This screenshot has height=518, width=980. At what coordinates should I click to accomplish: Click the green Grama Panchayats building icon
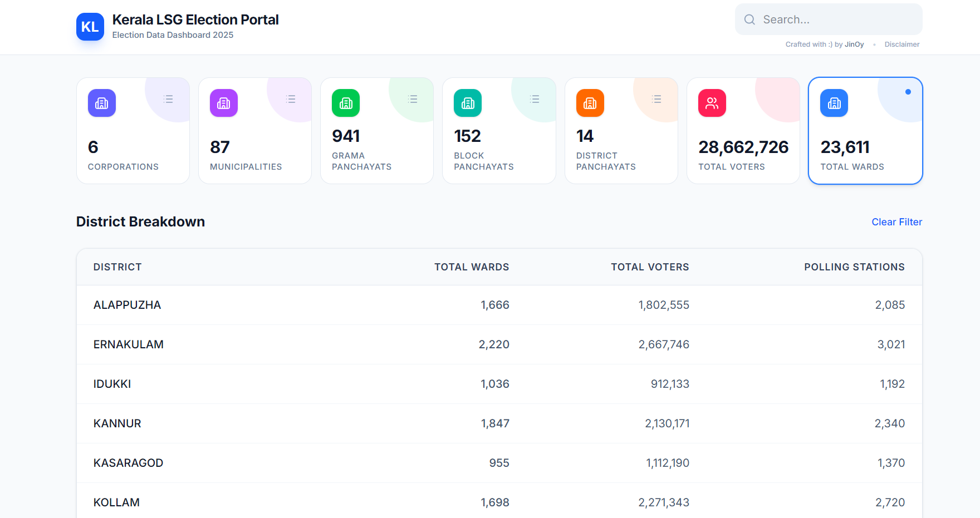(346, 103)
